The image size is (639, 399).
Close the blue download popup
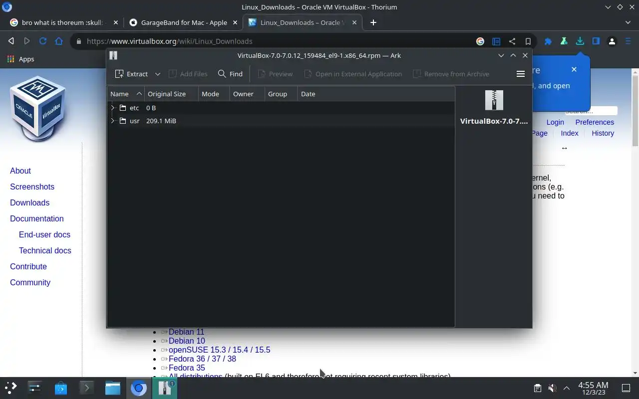[574, 69]
